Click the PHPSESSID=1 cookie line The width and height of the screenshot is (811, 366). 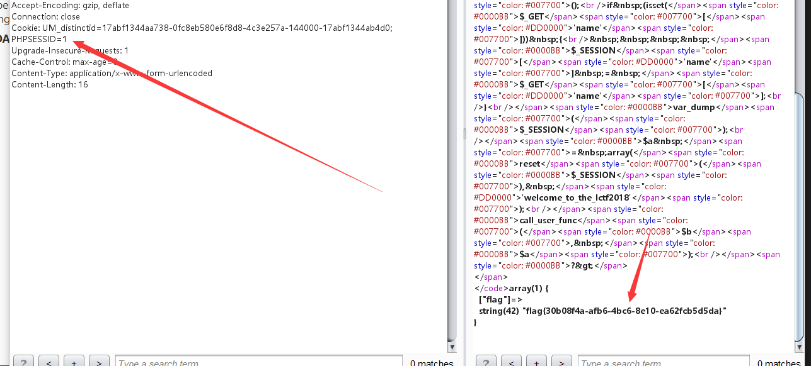coord(39,39)
